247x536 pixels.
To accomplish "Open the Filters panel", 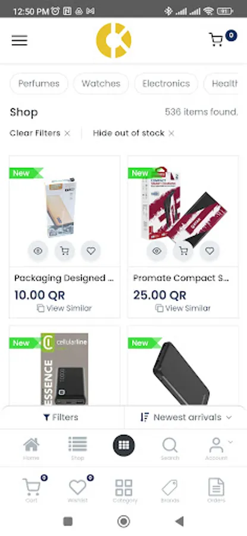I will point(61,417).
